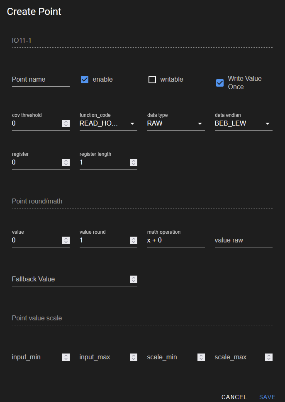This screenshot has width=285, height=402.
Task: Check the writable checkbox
Action: click(x=152, y=80)
